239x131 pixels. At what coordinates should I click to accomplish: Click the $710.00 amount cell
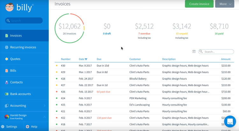[226, 92]
